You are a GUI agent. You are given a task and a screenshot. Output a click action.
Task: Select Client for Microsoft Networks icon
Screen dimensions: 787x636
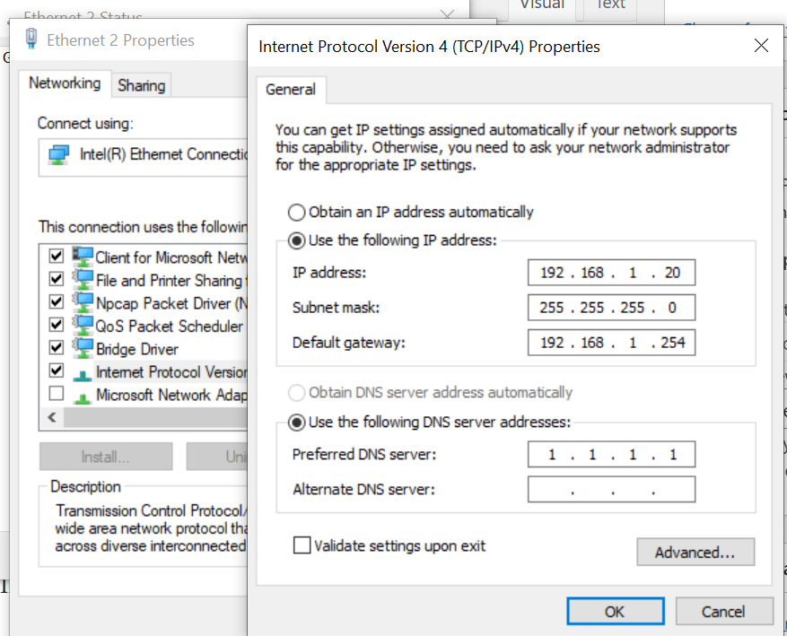tap(83, 257)
